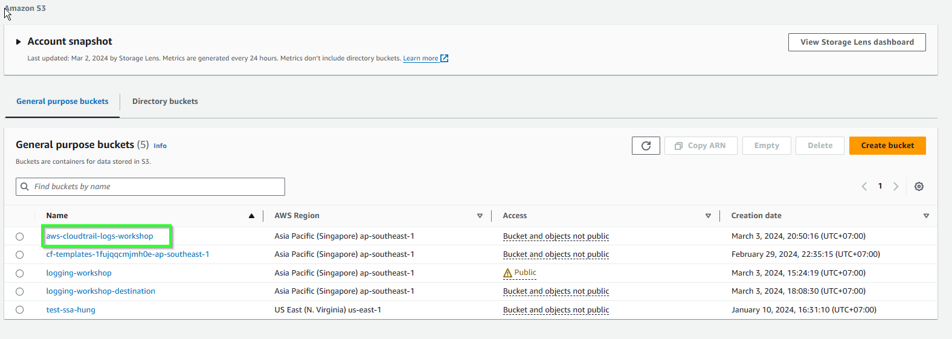Sort by Creation date column arrow
Screen dimensions: 952x339
pyautogui.click(x=926, y=216)
